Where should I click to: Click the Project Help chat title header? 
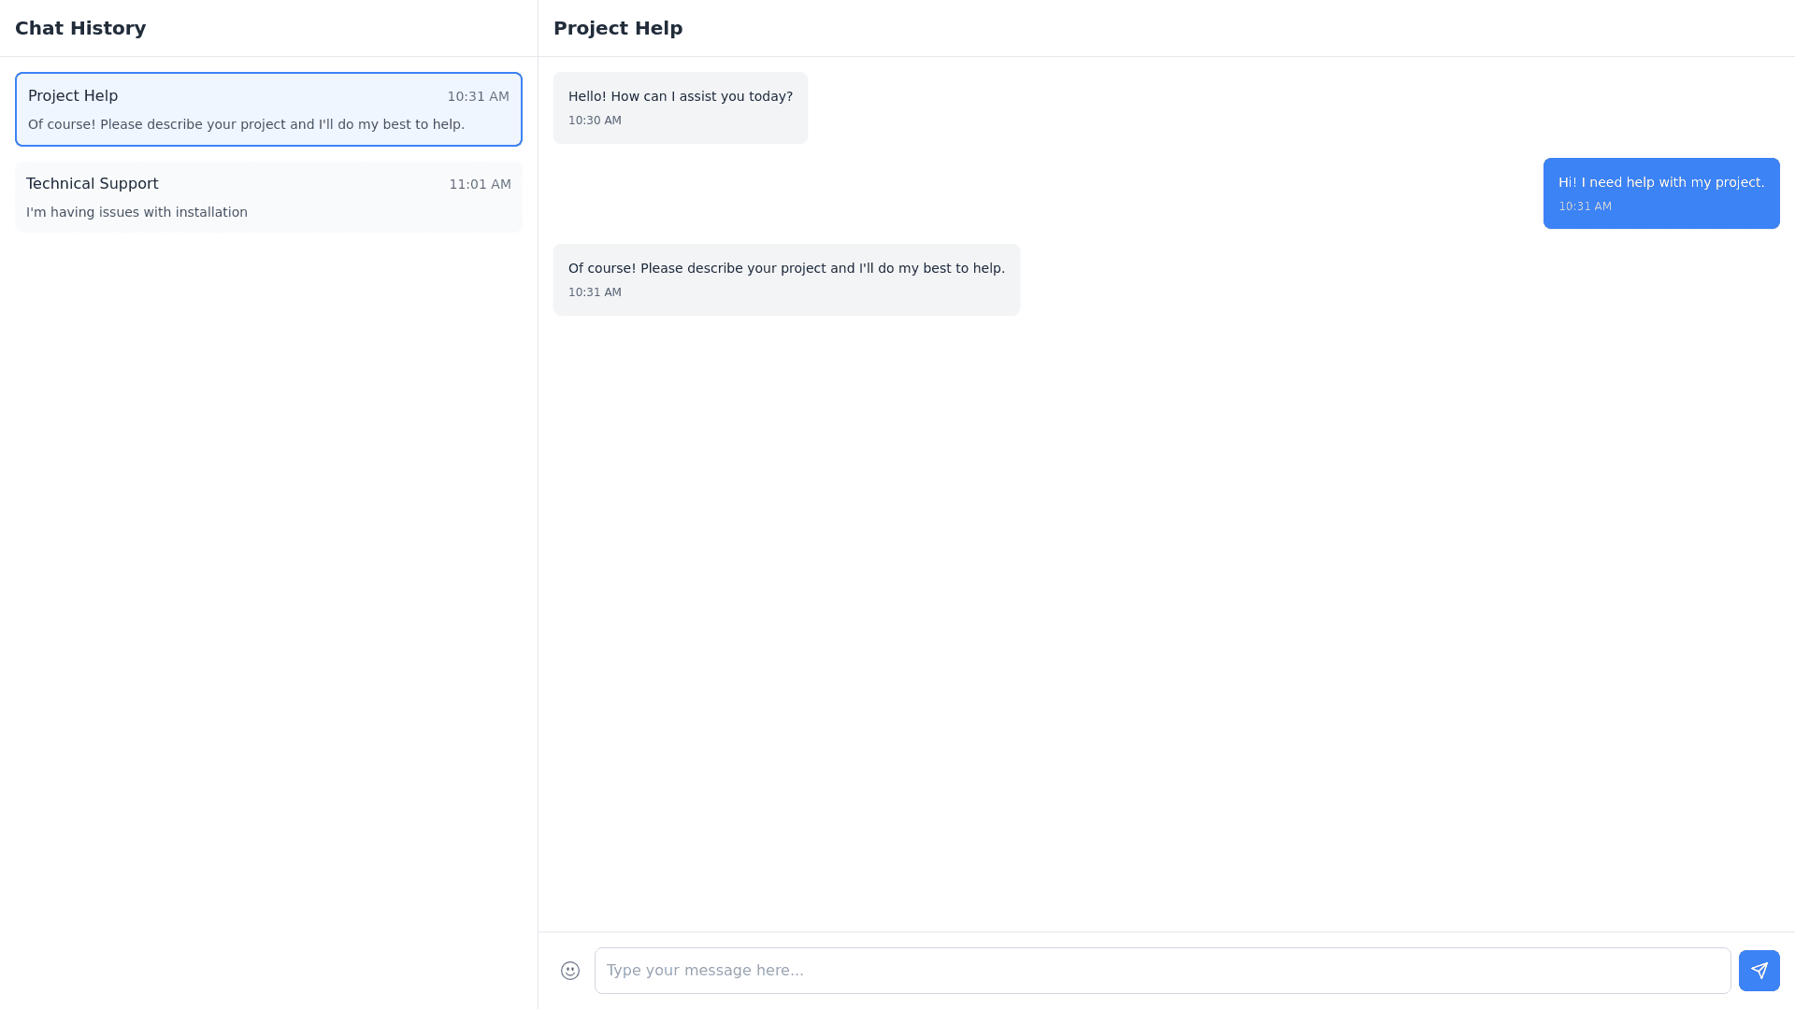click(618, 28)
